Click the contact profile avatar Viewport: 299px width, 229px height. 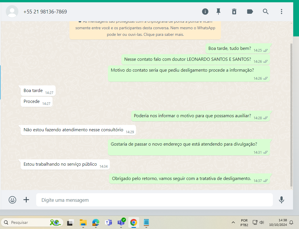[x=12, y=11]
